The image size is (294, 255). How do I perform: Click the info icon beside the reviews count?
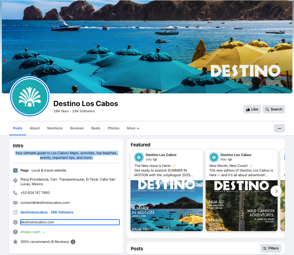(73, 242)
